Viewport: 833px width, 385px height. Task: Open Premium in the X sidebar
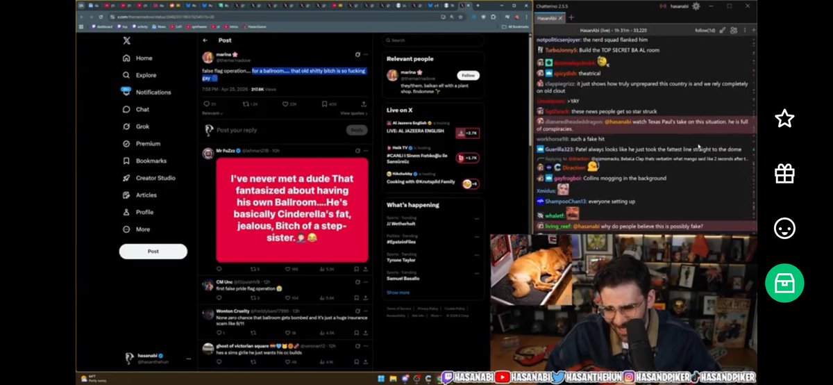(x=141, y=144)
